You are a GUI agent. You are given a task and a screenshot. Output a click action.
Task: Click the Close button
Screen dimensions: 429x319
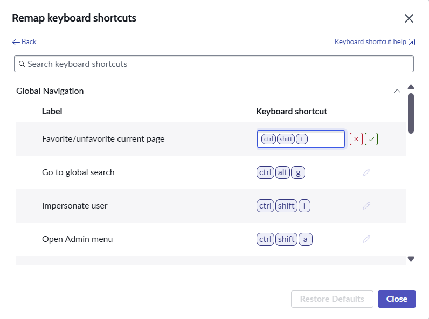(x=397, y=299)
